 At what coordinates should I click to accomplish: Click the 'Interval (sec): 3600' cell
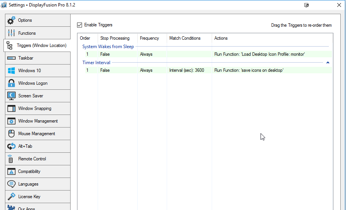187,70
